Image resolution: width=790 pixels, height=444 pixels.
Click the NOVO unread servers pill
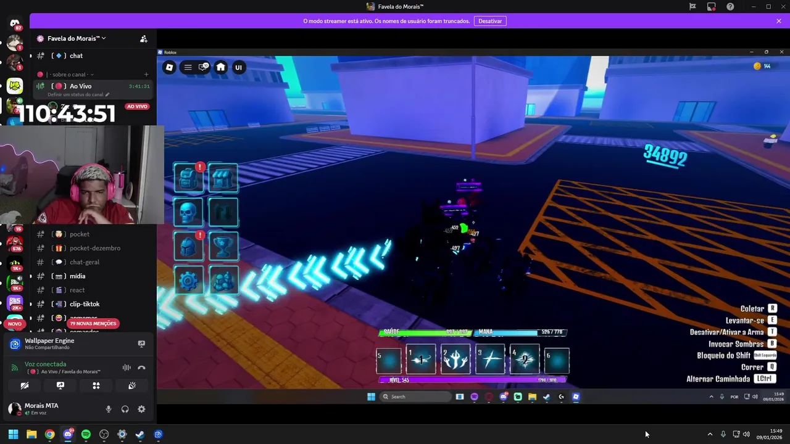pos(15,324)
